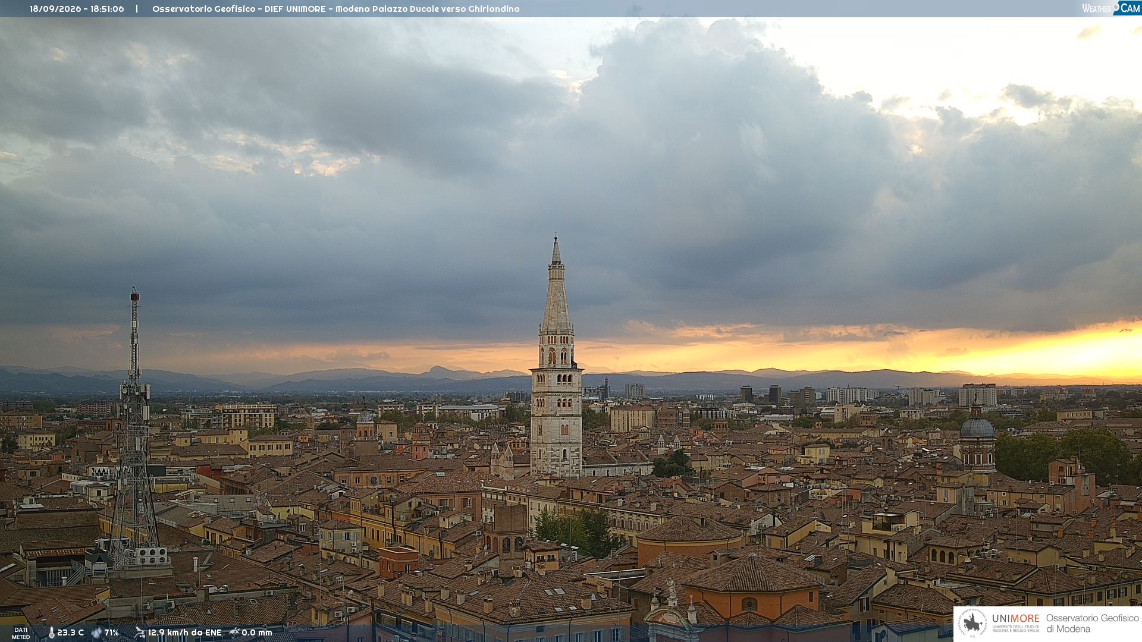Click the rain umbrella icon
Viewport: 1142px width, 642px height.
pos(234,632)
